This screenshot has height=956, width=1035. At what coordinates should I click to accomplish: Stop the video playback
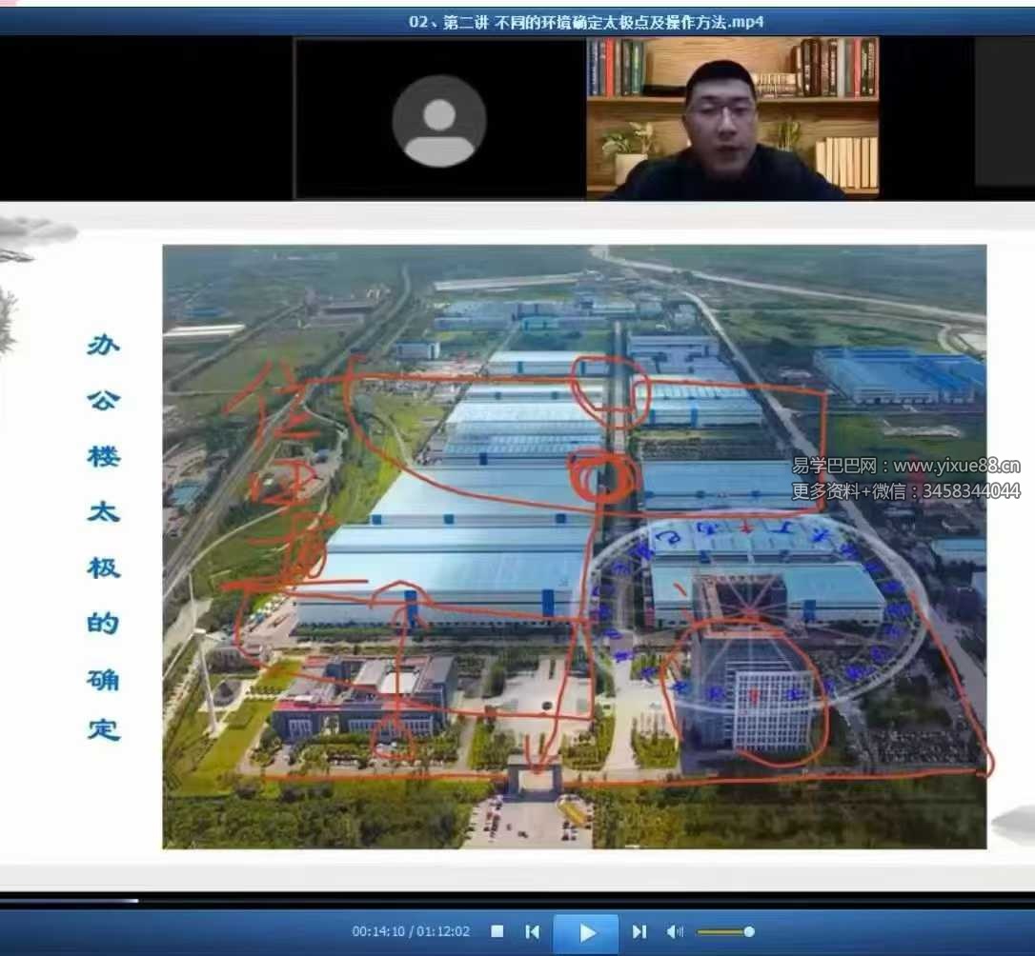pos(497,931)
